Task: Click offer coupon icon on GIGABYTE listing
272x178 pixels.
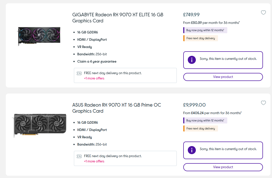Action: (79, 73)
